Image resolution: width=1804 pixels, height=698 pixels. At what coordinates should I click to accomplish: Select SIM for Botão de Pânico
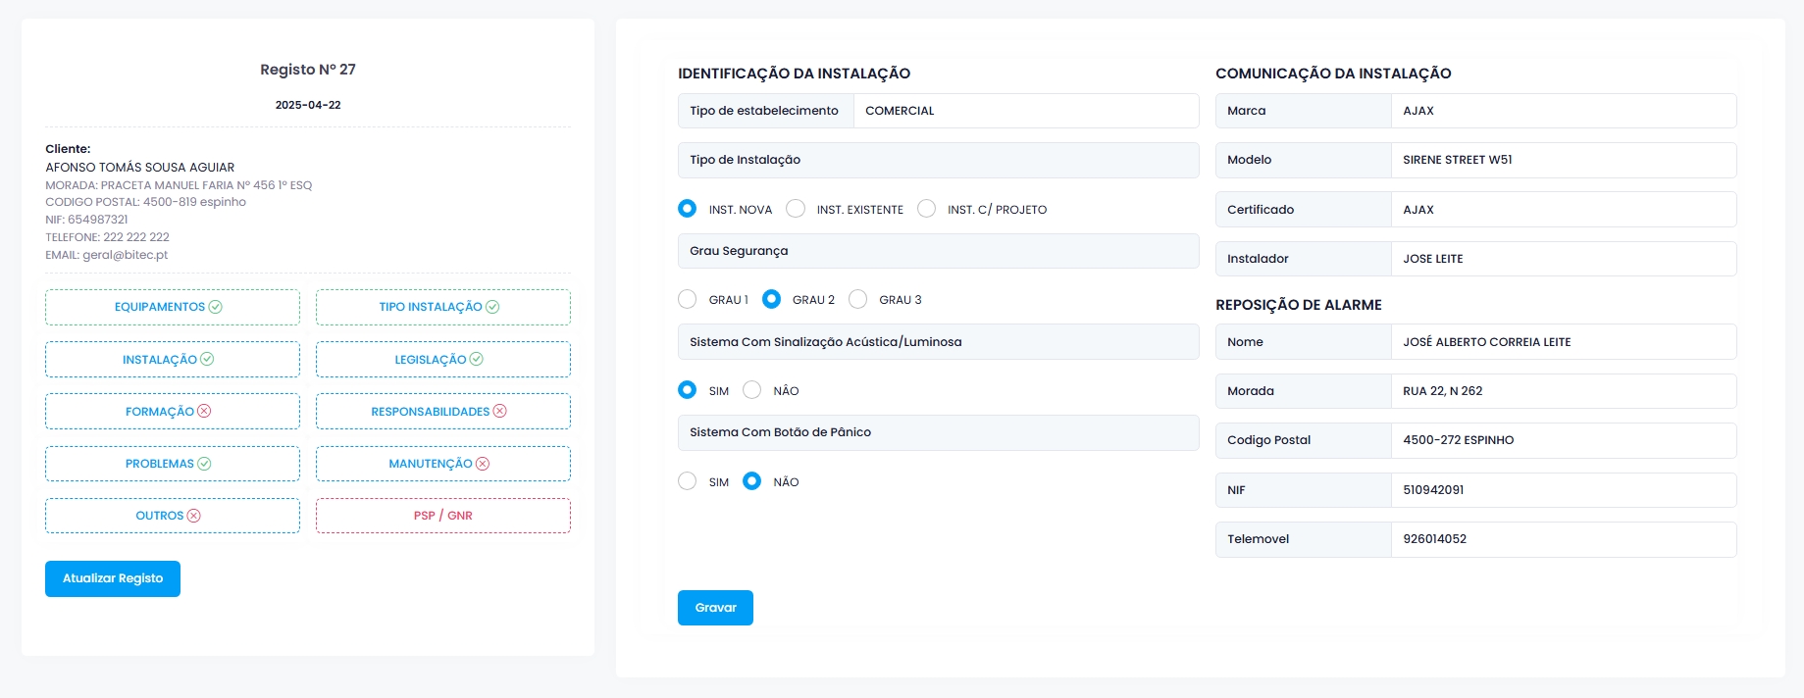688,481
